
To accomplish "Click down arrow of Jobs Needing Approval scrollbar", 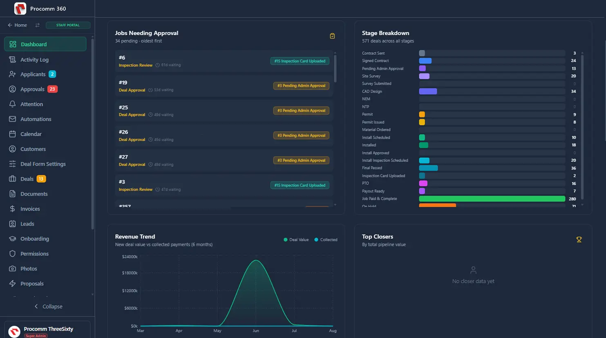I will 335,205.
